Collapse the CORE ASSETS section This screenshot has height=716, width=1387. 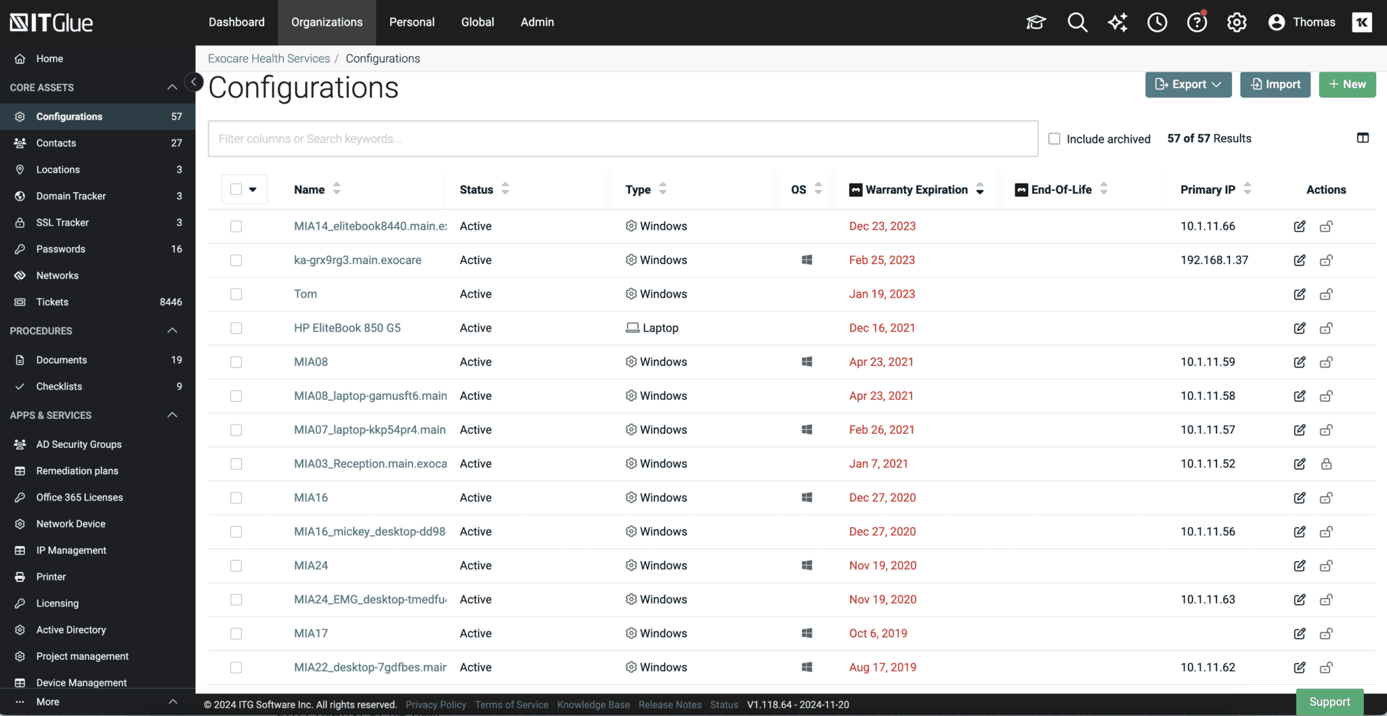173,87
